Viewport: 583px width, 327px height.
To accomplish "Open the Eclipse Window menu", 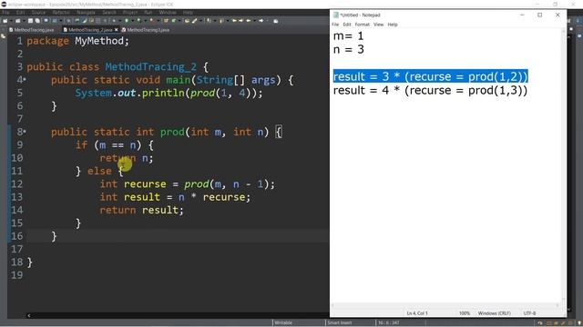I will coord(168,12).
